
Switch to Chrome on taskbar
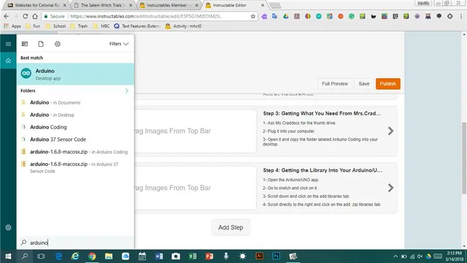(x=92, y=256)
